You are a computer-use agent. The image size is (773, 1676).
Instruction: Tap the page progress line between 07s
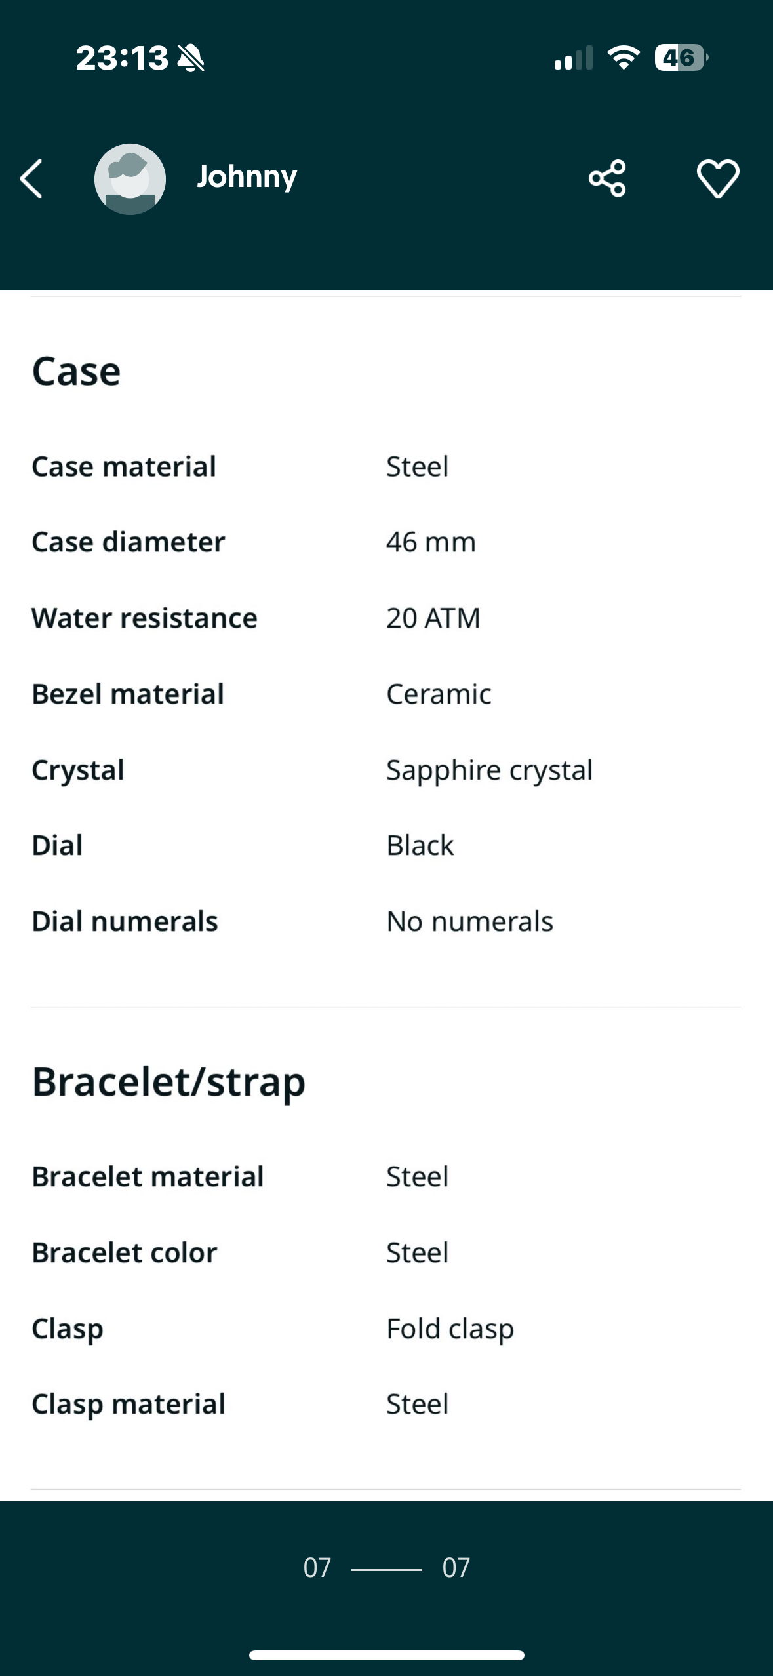[x=387, y=1569]
